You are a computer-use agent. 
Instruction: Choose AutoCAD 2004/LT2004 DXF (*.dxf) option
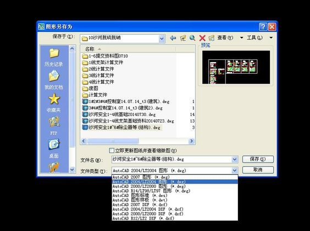point(175,209)
